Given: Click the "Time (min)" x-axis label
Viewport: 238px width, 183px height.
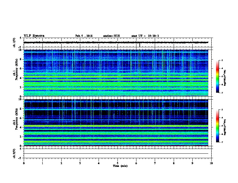Looking at the screenshot, I should pos(120,166).
